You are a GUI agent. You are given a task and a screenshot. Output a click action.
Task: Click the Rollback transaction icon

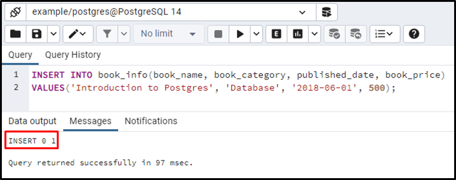(356, 34)
